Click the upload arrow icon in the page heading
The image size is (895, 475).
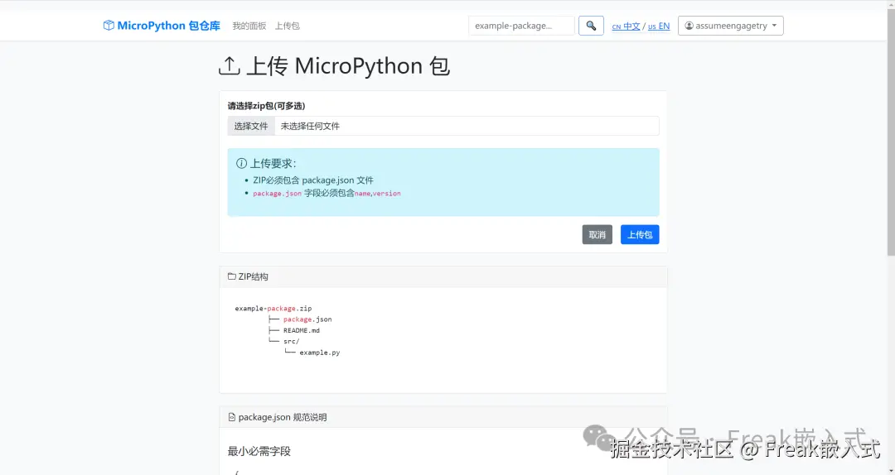click(230, 65)
